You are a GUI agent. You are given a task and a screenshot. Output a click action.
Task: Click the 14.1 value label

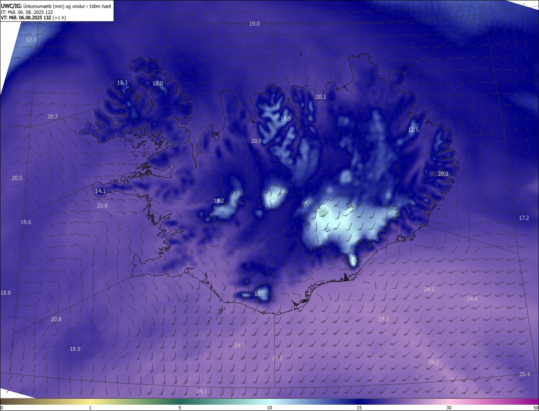[x=100, y=191]
